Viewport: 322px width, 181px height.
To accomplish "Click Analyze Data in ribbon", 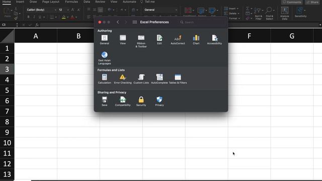I will click(x=285, y=13).
